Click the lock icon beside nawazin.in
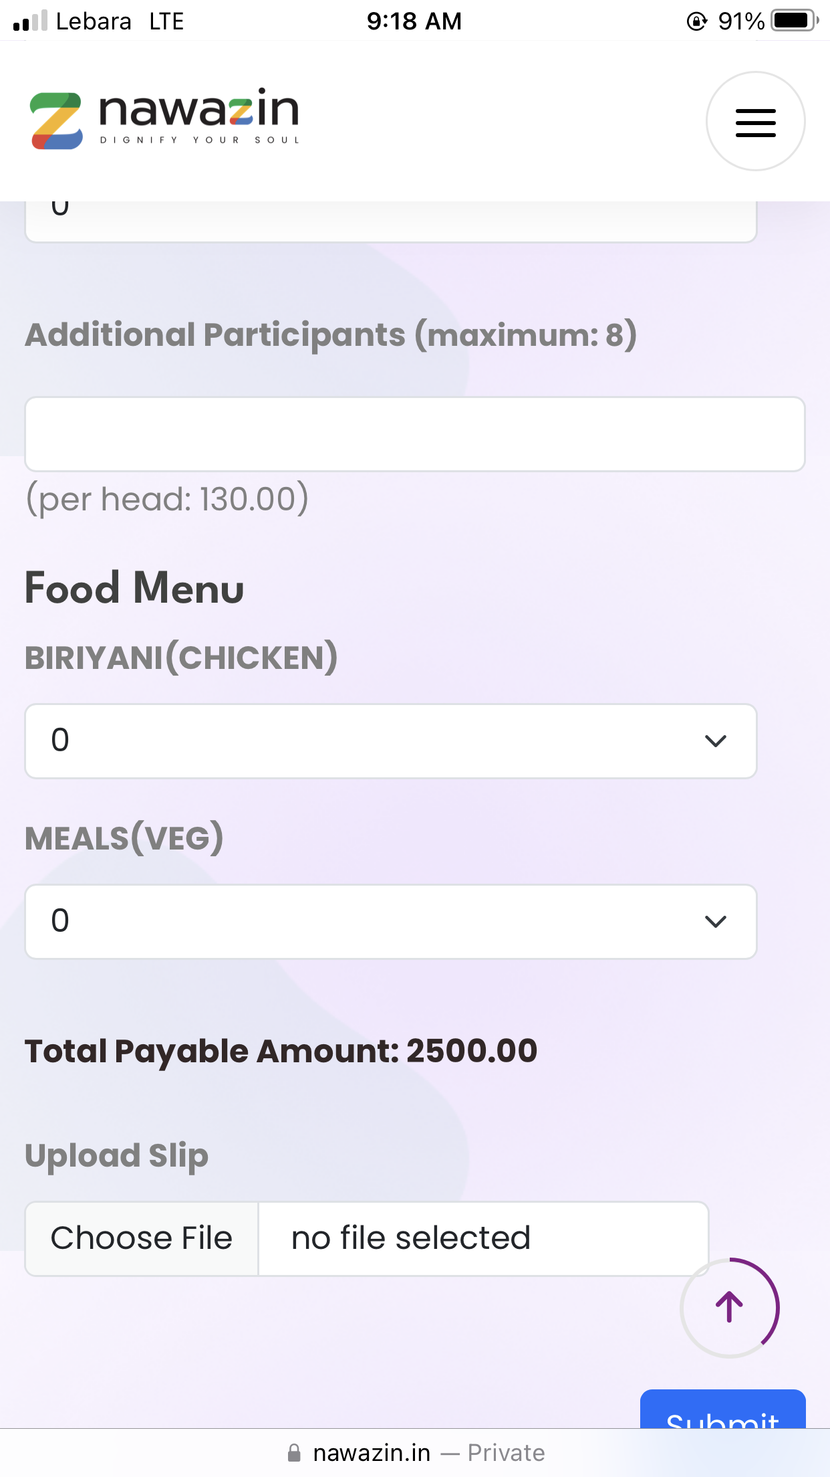Viewport: 830px width, 1477px height. [x=294, y=1452]
